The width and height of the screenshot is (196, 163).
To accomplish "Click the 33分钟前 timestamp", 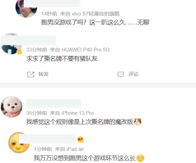I will (37, 50).
